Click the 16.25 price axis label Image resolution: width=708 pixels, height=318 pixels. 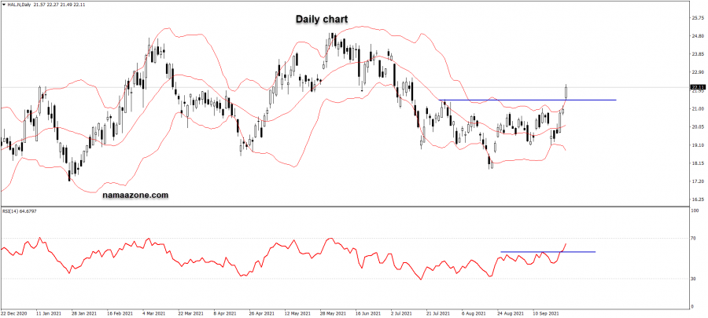pos(696,199)
